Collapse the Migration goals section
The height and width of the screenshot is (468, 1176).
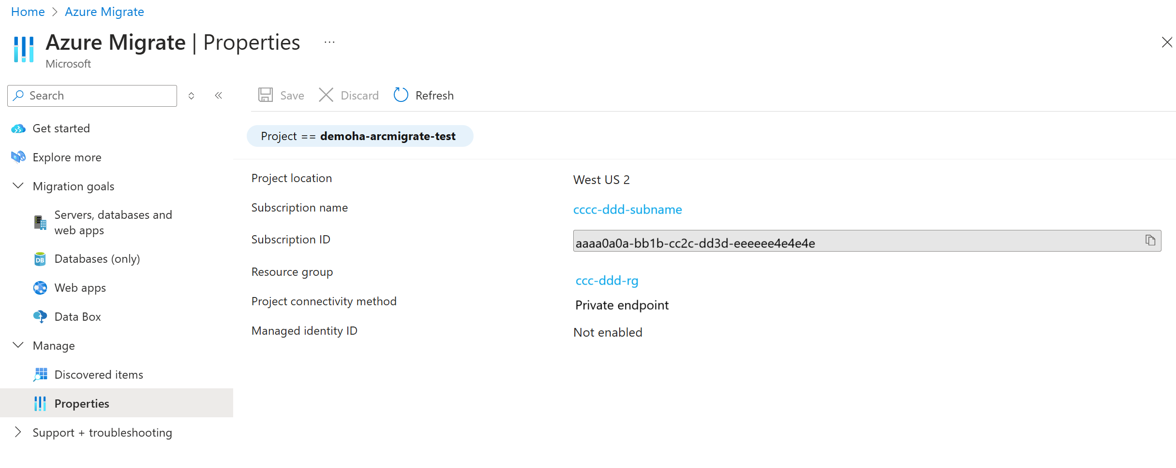18,186
